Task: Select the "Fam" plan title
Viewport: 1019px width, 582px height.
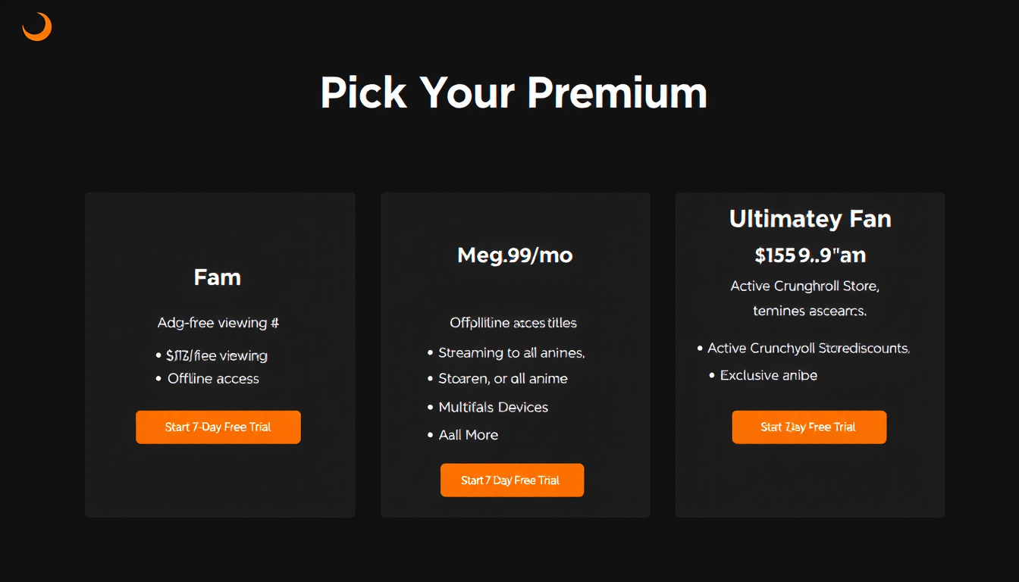Action: 218,277
